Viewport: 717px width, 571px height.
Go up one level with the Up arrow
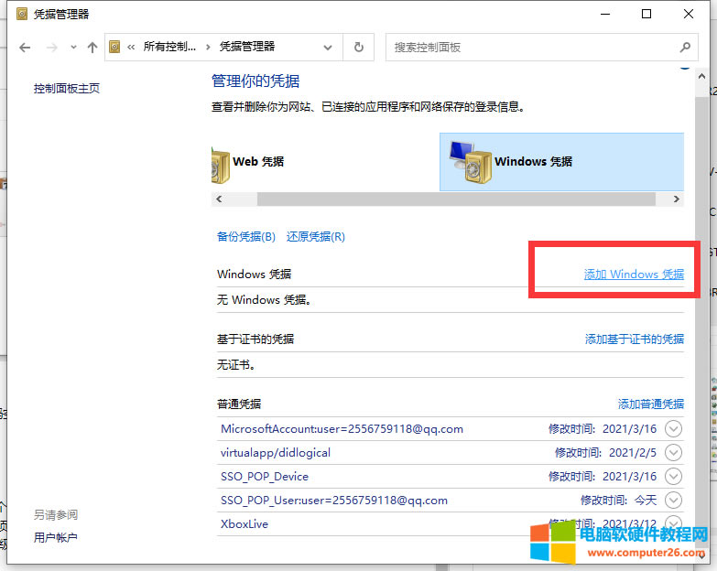tap(92, 47)
